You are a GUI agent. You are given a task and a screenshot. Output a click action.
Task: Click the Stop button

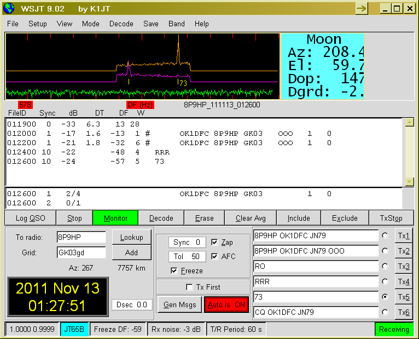point(74,218)
